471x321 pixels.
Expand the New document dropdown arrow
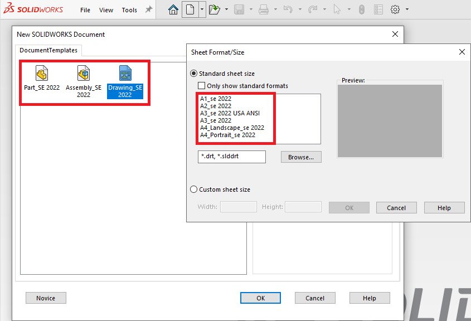point(202,9)
